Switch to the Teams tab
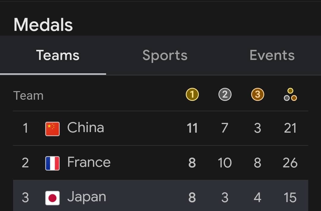Screen dimensions: 321x211 tap(58, 55)
